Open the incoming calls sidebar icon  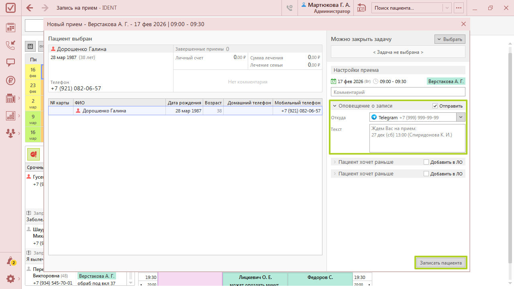tap(11, 45)
